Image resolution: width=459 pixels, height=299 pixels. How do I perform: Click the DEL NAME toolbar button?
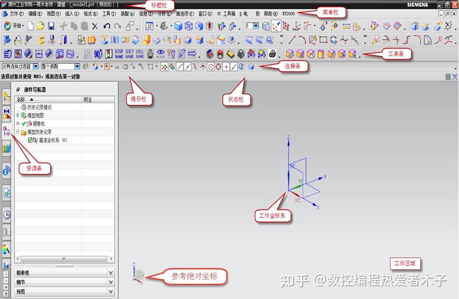(x=140, y=54)
